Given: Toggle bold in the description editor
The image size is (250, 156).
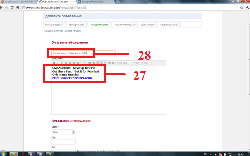Looking at the screenshot, I should (54, 63).
